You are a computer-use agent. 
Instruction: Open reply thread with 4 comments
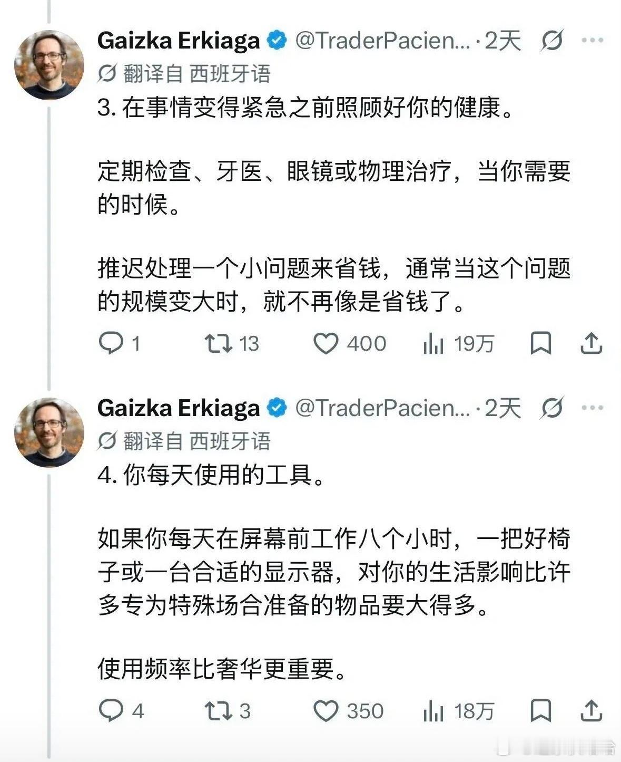click(x=121, y=711)
